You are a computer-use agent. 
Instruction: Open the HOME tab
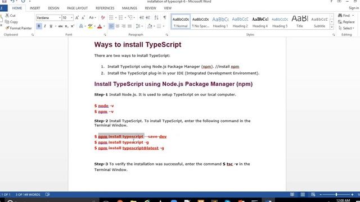[x=17, y=8]
